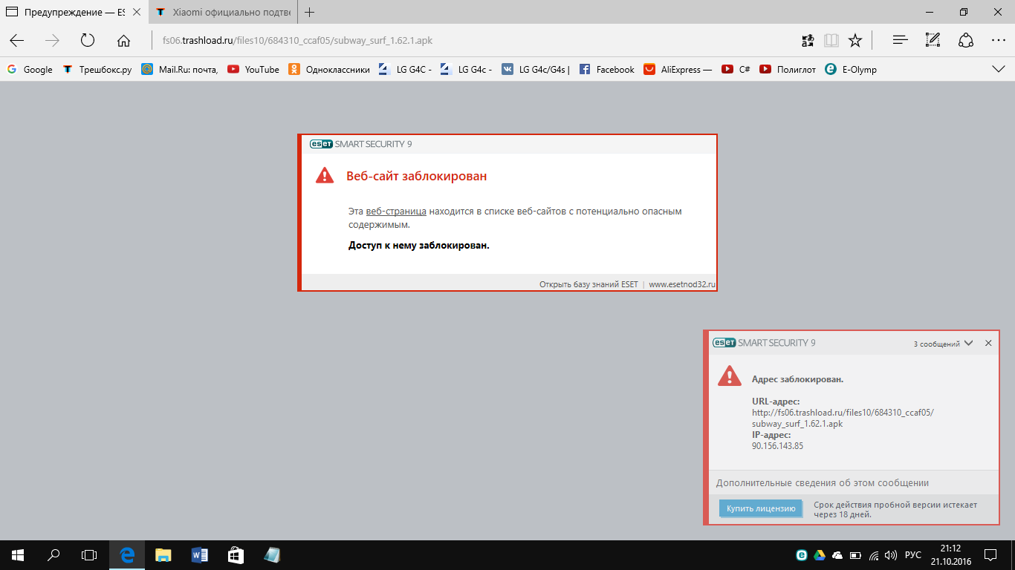
Task: Toggle Reading view book icon
Action: pos(831,41)
